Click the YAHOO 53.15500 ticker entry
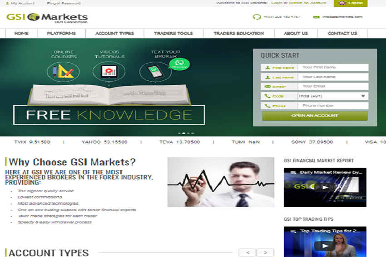The height and width of the screenshot is (257, 386). click(104, 142)
